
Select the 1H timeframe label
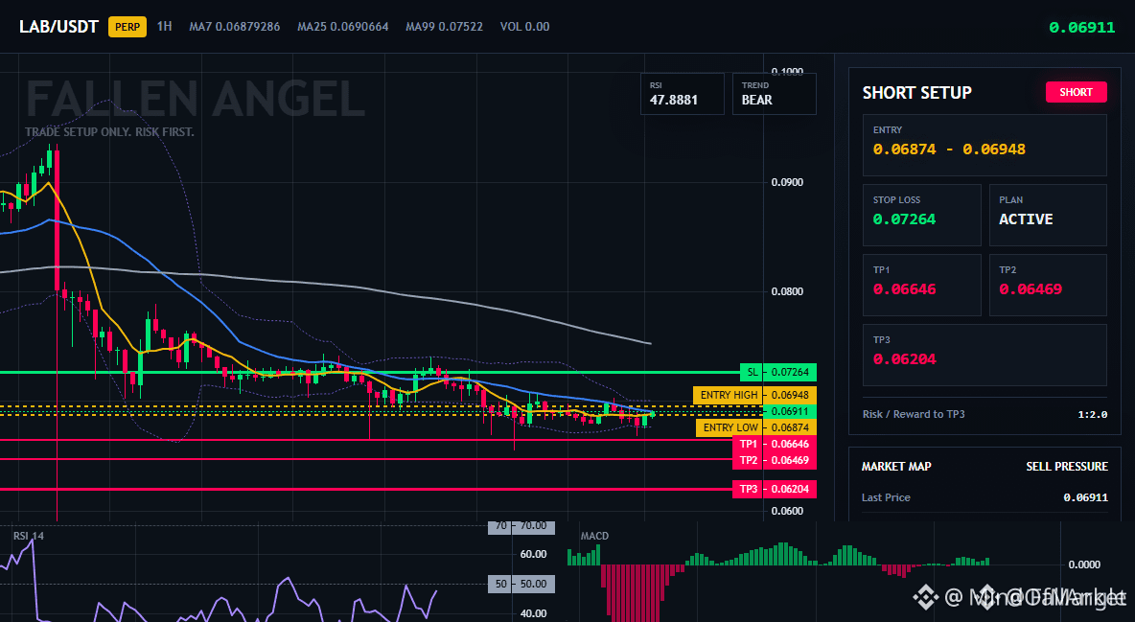tap(164, 27)
